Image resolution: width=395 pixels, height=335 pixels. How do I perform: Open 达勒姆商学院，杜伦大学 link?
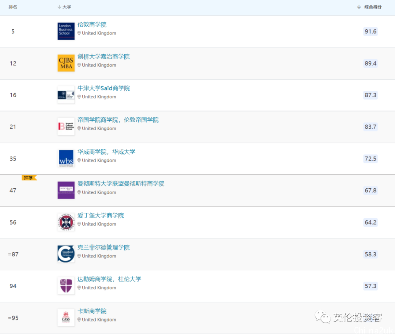click(109, 279)
